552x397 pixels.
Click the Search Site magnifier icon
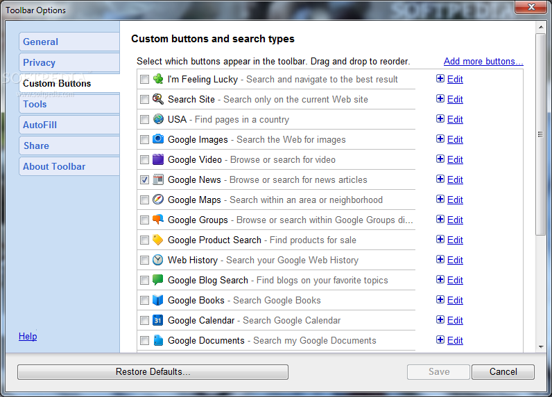click(158, 99)
